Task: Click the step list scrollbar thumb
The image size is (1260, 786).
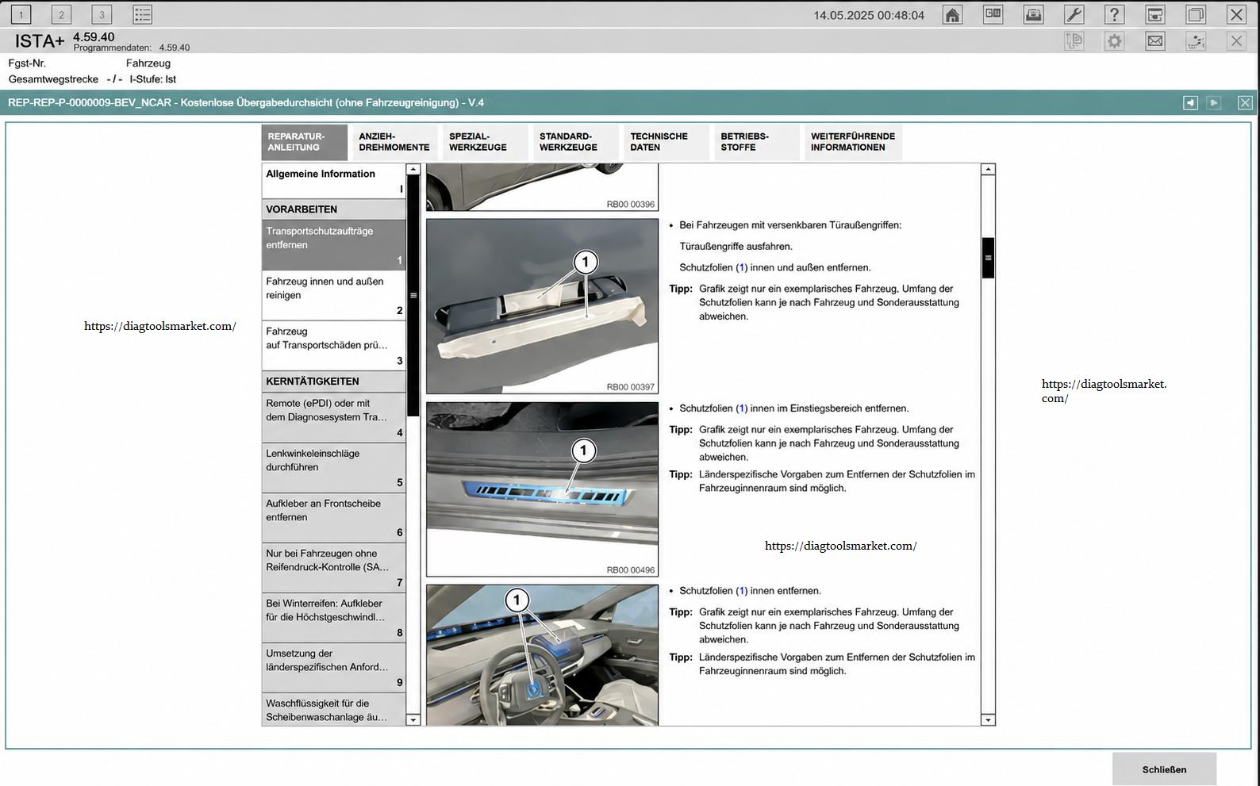Action: click(413, 295)
